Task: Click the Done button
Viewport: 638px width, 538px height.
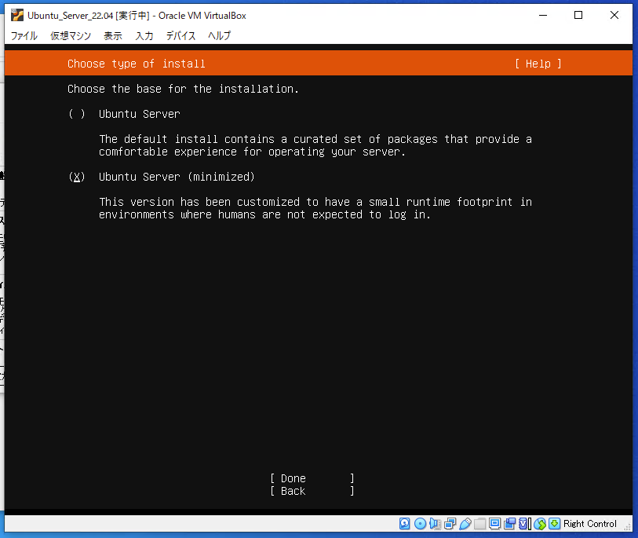Action: [312, 478]
